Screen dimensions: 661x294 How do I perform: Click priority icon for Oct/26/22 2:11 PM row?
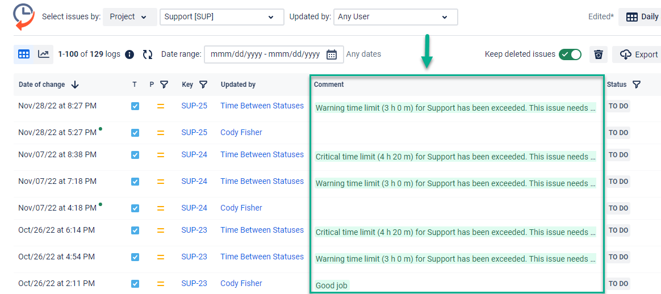click(161, 283)
